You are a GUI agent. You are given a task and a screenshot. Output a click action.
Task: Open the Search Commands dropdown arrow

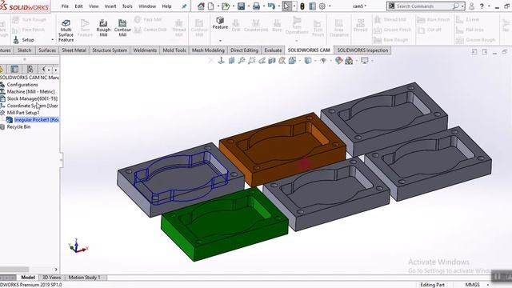pyautogui.click(x=462, y=6)
